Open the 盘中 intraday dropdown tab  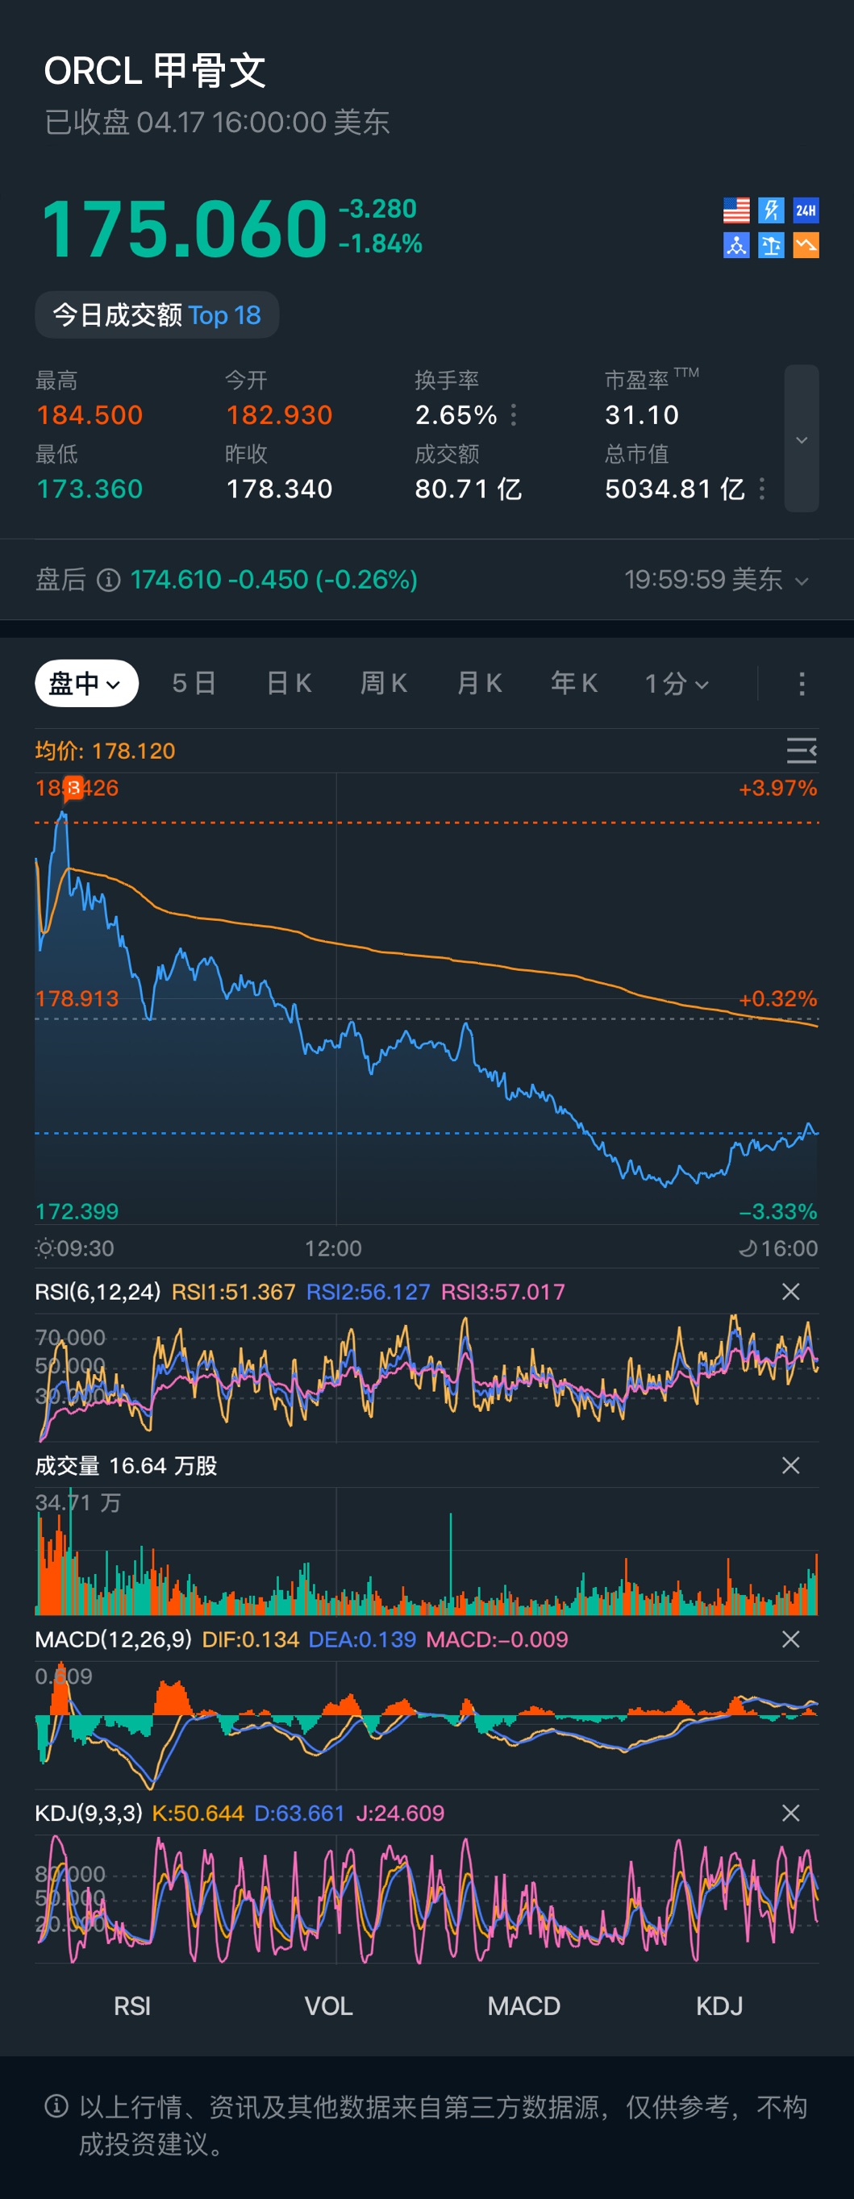click(86, 684)
